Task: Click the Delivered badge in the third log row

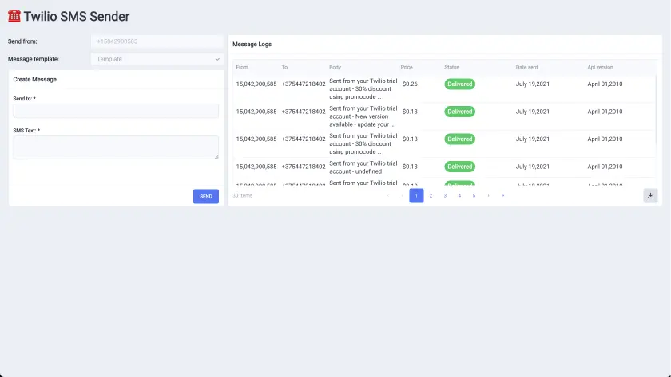Action: (x=459, y=139)
